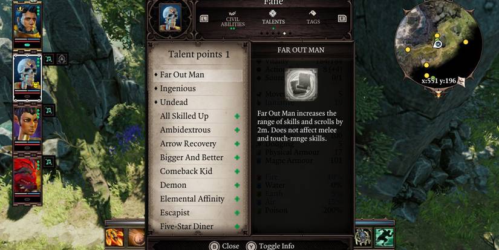This screenshot has width=499, height=250.
Task: Click the R shoulder button icon for the next tab
Action: point(342,19)
